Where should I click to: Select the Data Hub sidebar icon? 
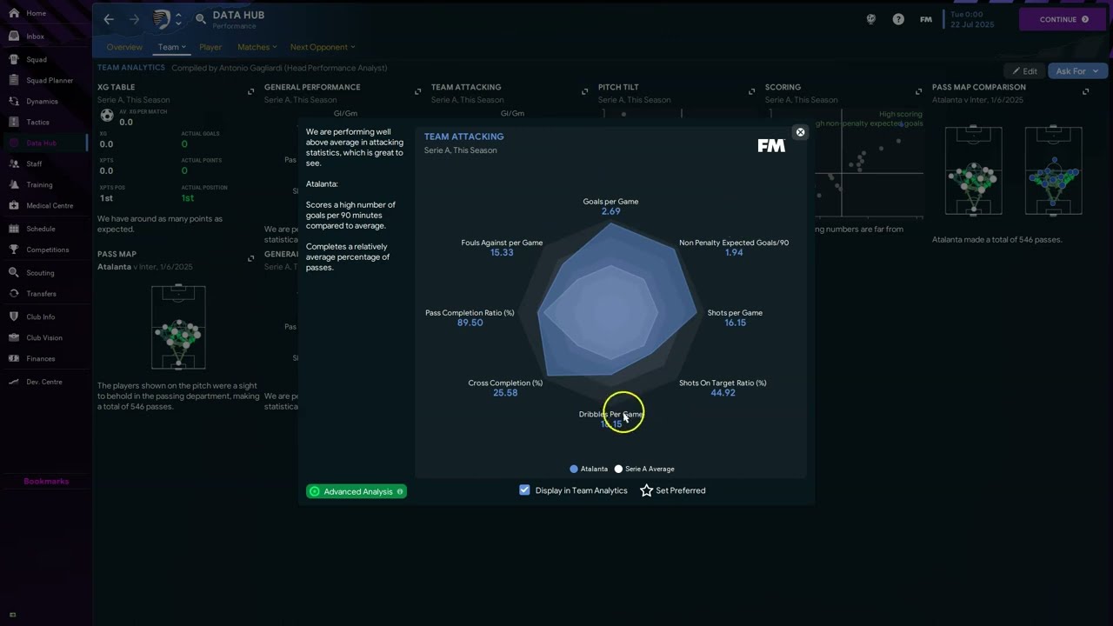14,143
